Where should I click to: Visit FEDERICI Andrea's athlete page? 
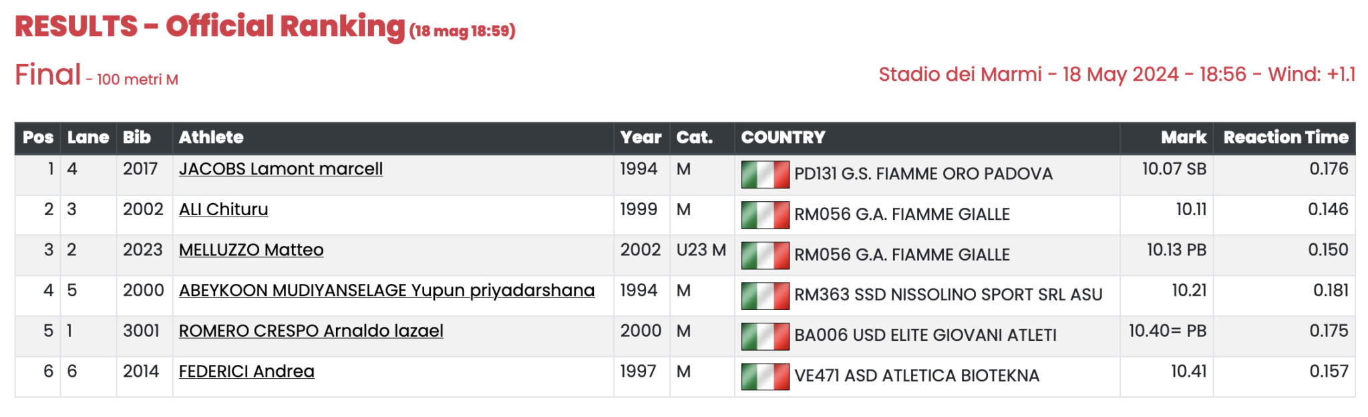tap(246, 372)
